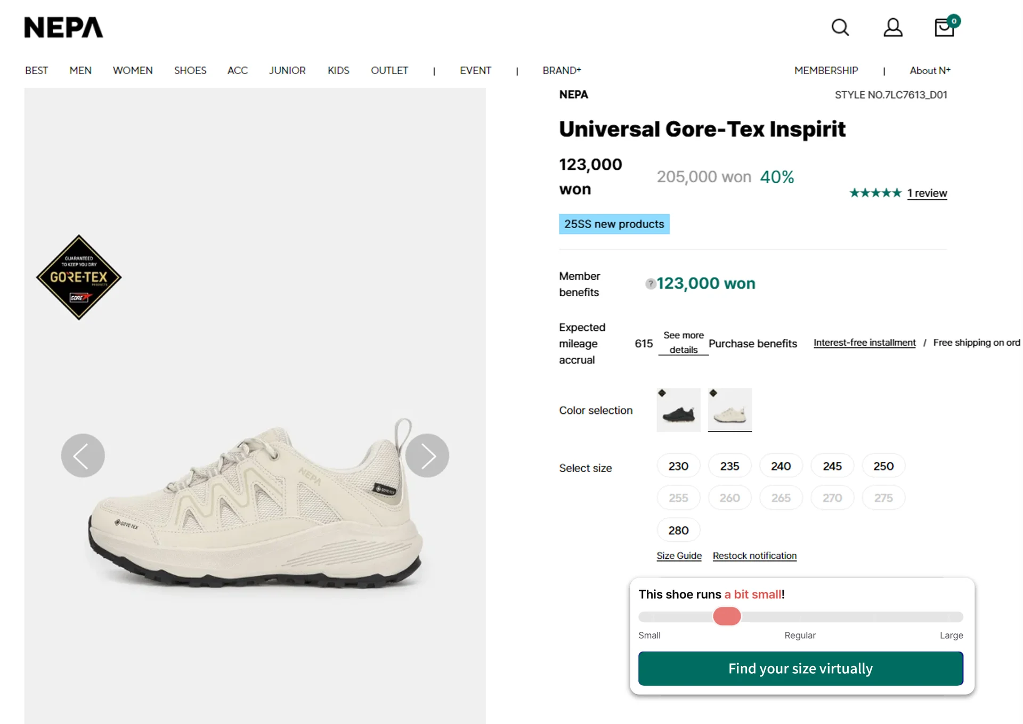Image resolution: width=1023 pixels, height=724 pixels.
Task: Click the member benefits help icon
Action: click(650, 284)
